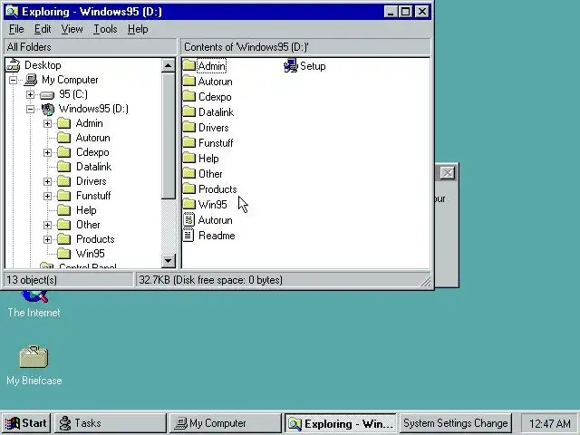Select Funstuff label in folder tree
The height and width of the screenshot is (435, 580).
click(93, 196)
